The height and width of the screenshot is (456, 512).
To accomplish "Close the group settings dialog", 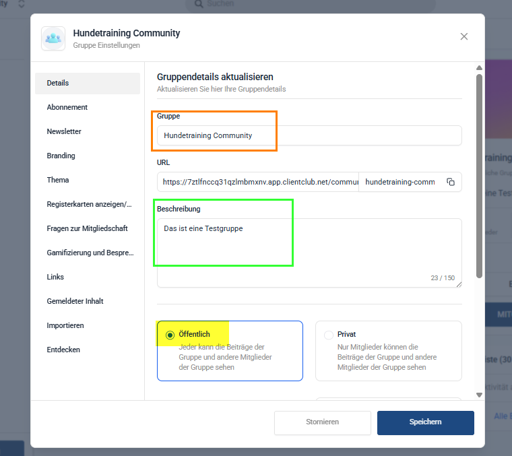I will click(x=463, y=36).
